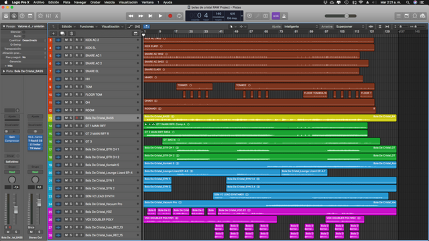
Task: Open the Editors scissors icon
Action: pyautogui.click(x=56, y=16)
